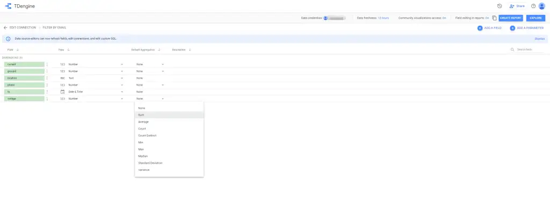550x197 pixels.
Task: Click the Explore button
Action: [535, 18]
